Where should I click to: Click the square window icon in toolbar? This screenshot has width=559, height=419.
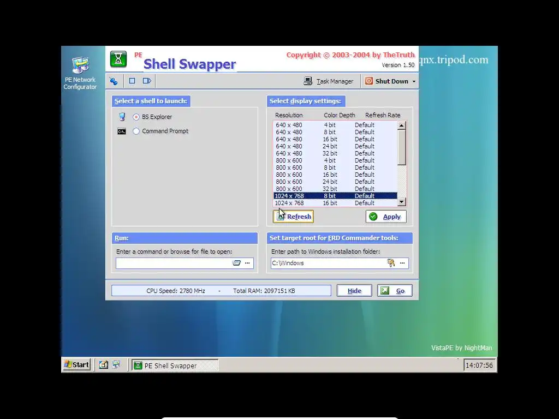(x=132, y=81)
